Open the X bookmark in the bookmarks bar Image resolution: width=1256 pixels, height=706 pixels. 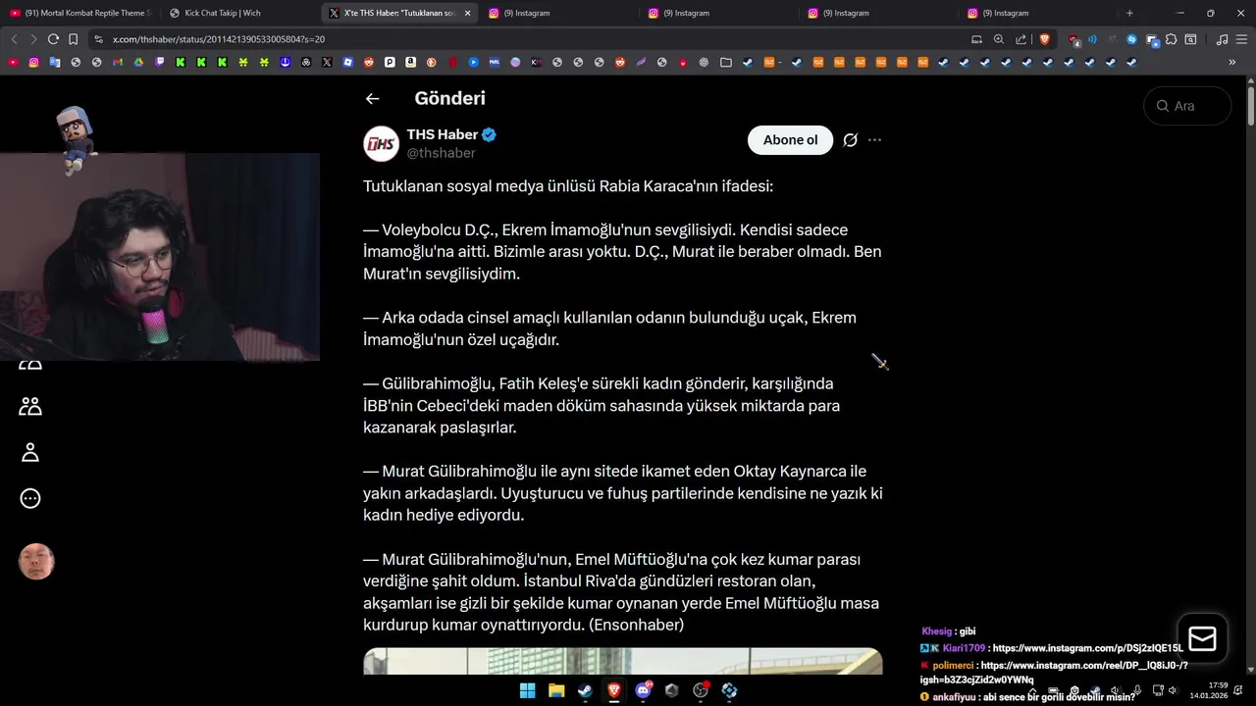pos(327,62)
